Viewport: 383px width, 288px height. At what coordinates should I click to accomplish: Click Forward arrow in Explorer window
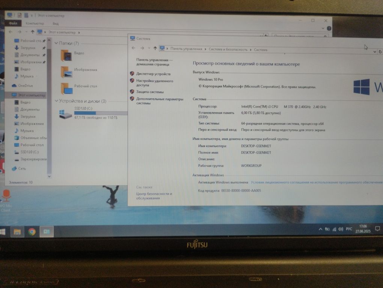[19, 32]
